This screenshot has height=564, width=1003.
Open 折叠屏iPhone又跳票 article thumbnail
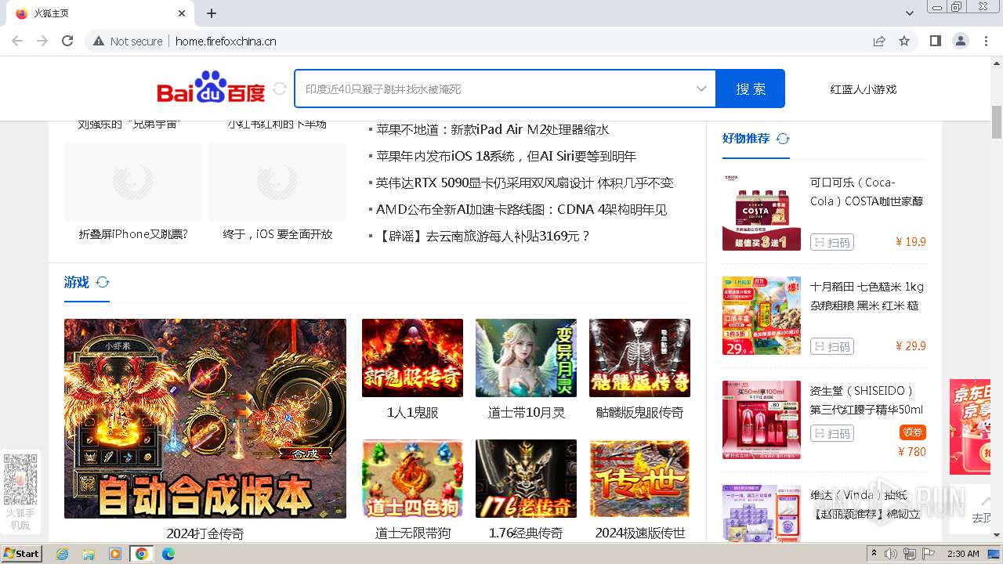133,182
